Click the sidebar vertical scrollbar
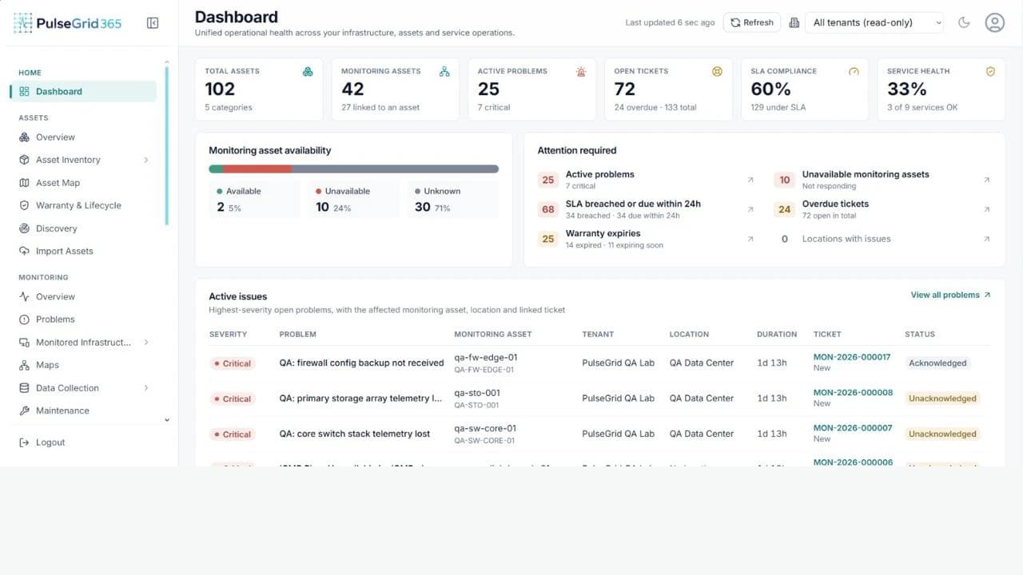 [x=167, y=146]
